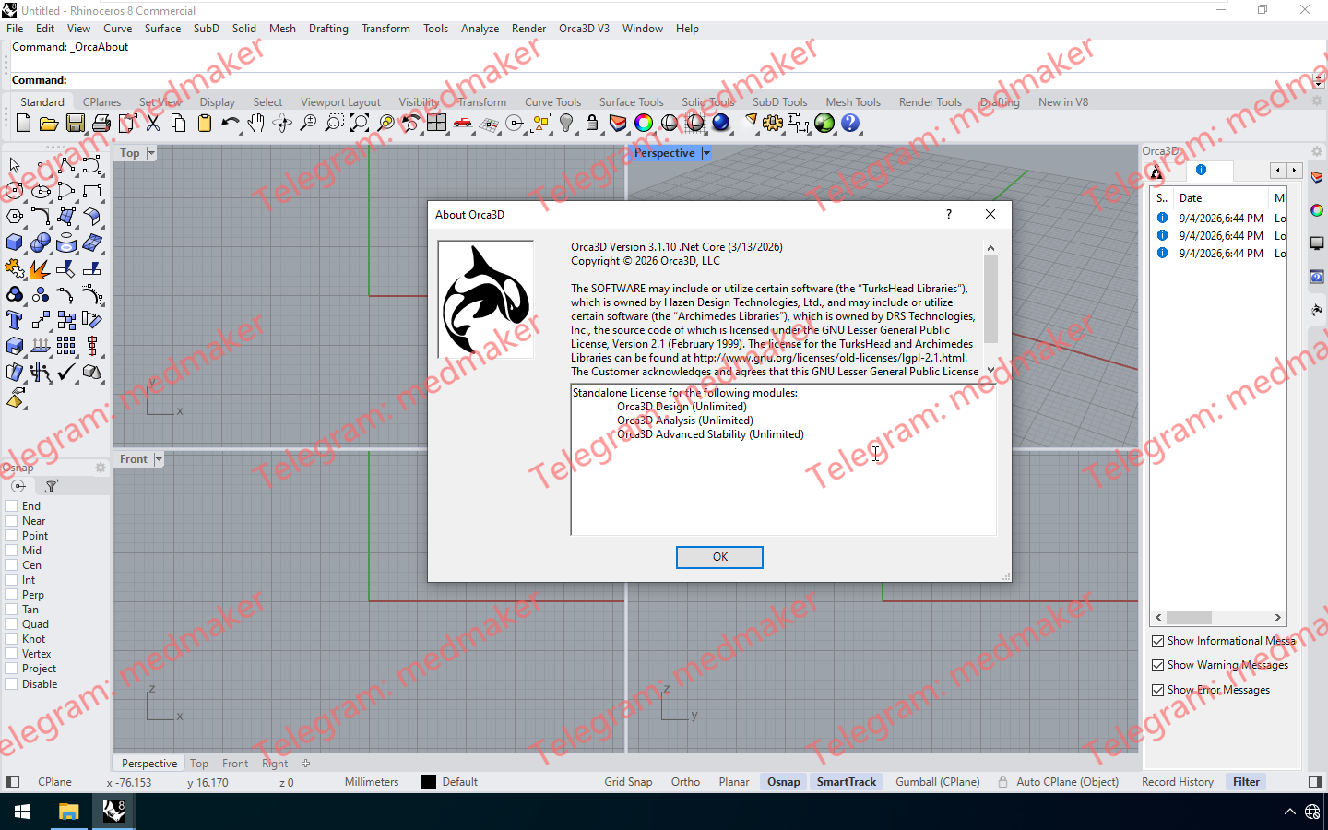
Task: Click the dialog help question mark
Action: click(948, 214)
